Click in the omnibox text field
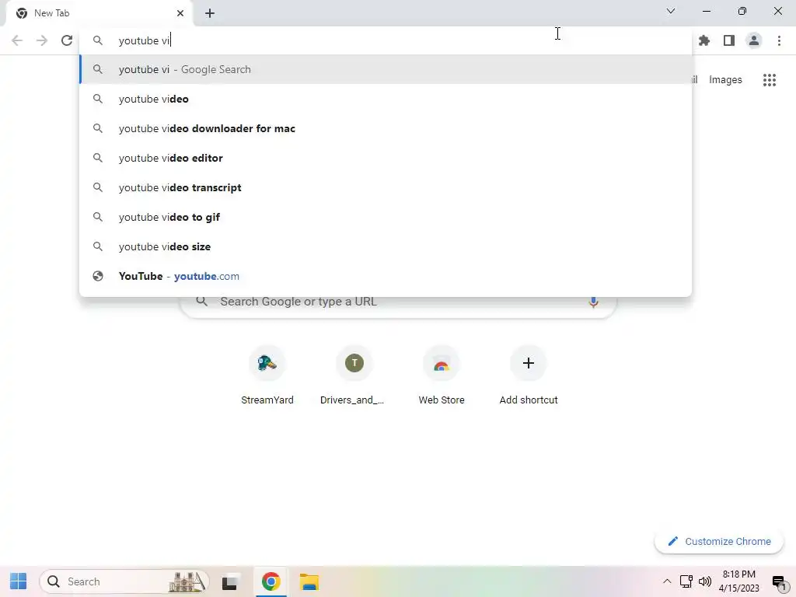Viewport: 796px width, 597px height. (386, 40)
